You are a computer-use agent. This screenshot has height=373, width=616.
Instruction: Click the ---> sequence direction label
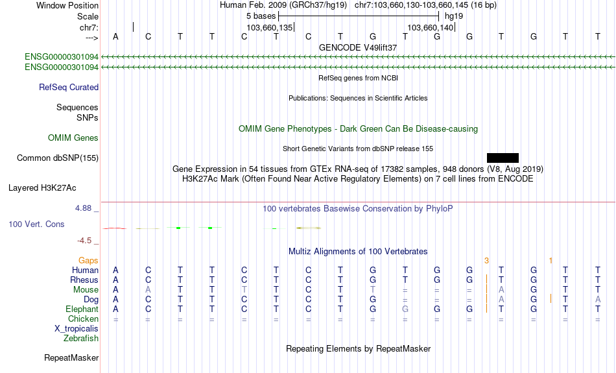coord(92,38)
